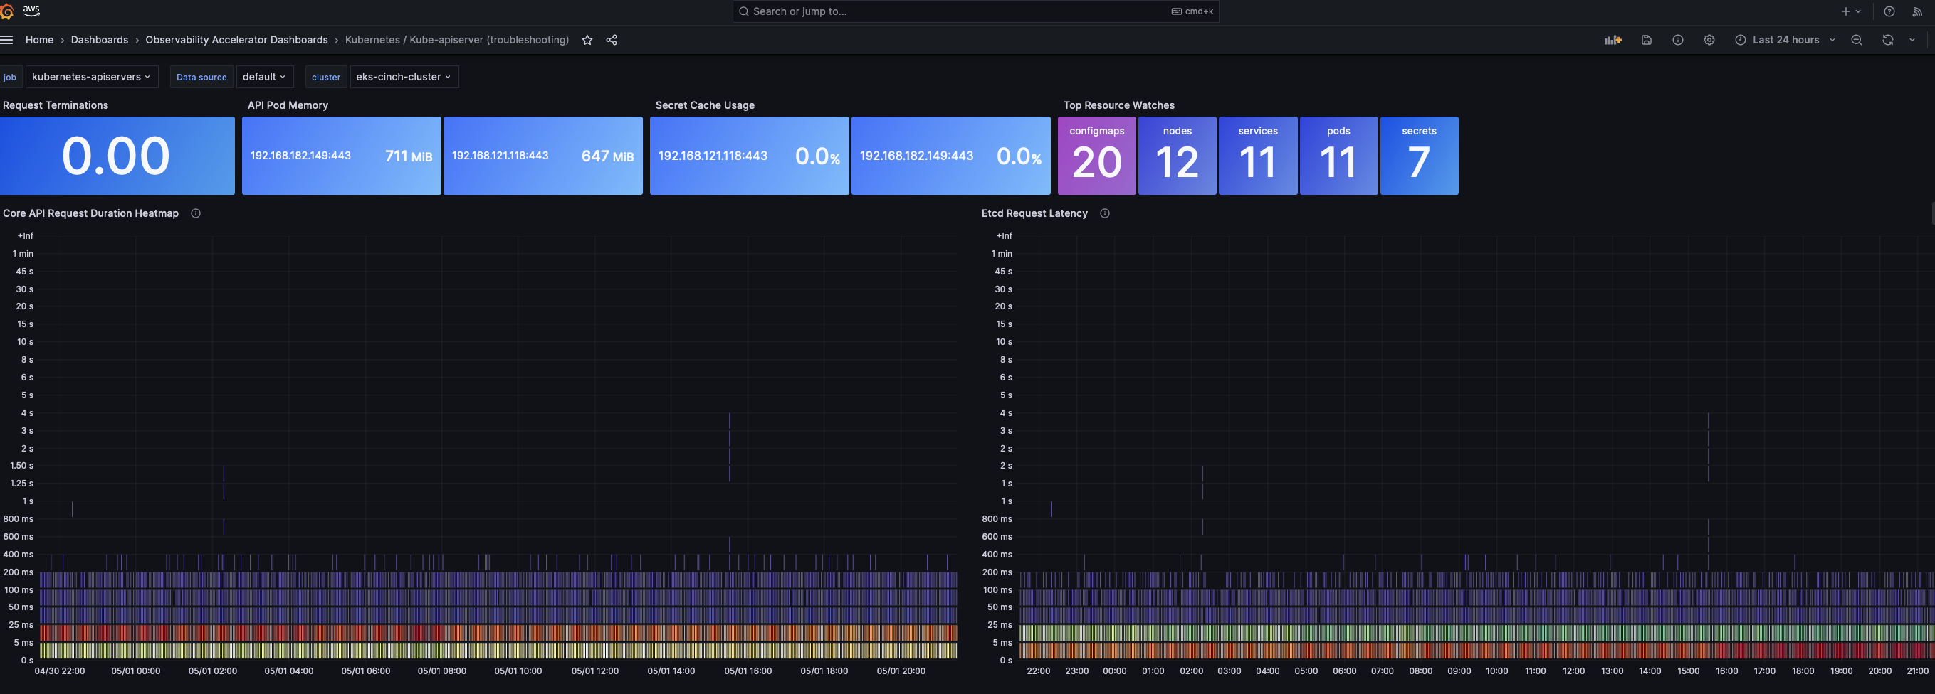Navigate to Home via the breadcrumb
The width and height of the screenshot is (1935, 694).
39,40
